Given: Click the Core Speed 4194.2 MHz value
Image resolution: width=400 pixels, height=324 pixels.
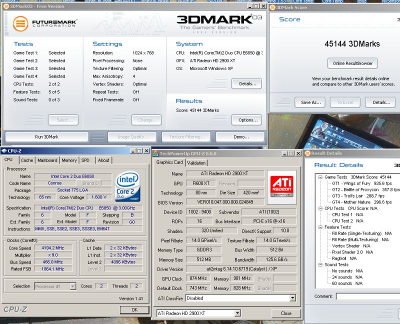Looking at the screenshot, I should click(x=53, y=248).
